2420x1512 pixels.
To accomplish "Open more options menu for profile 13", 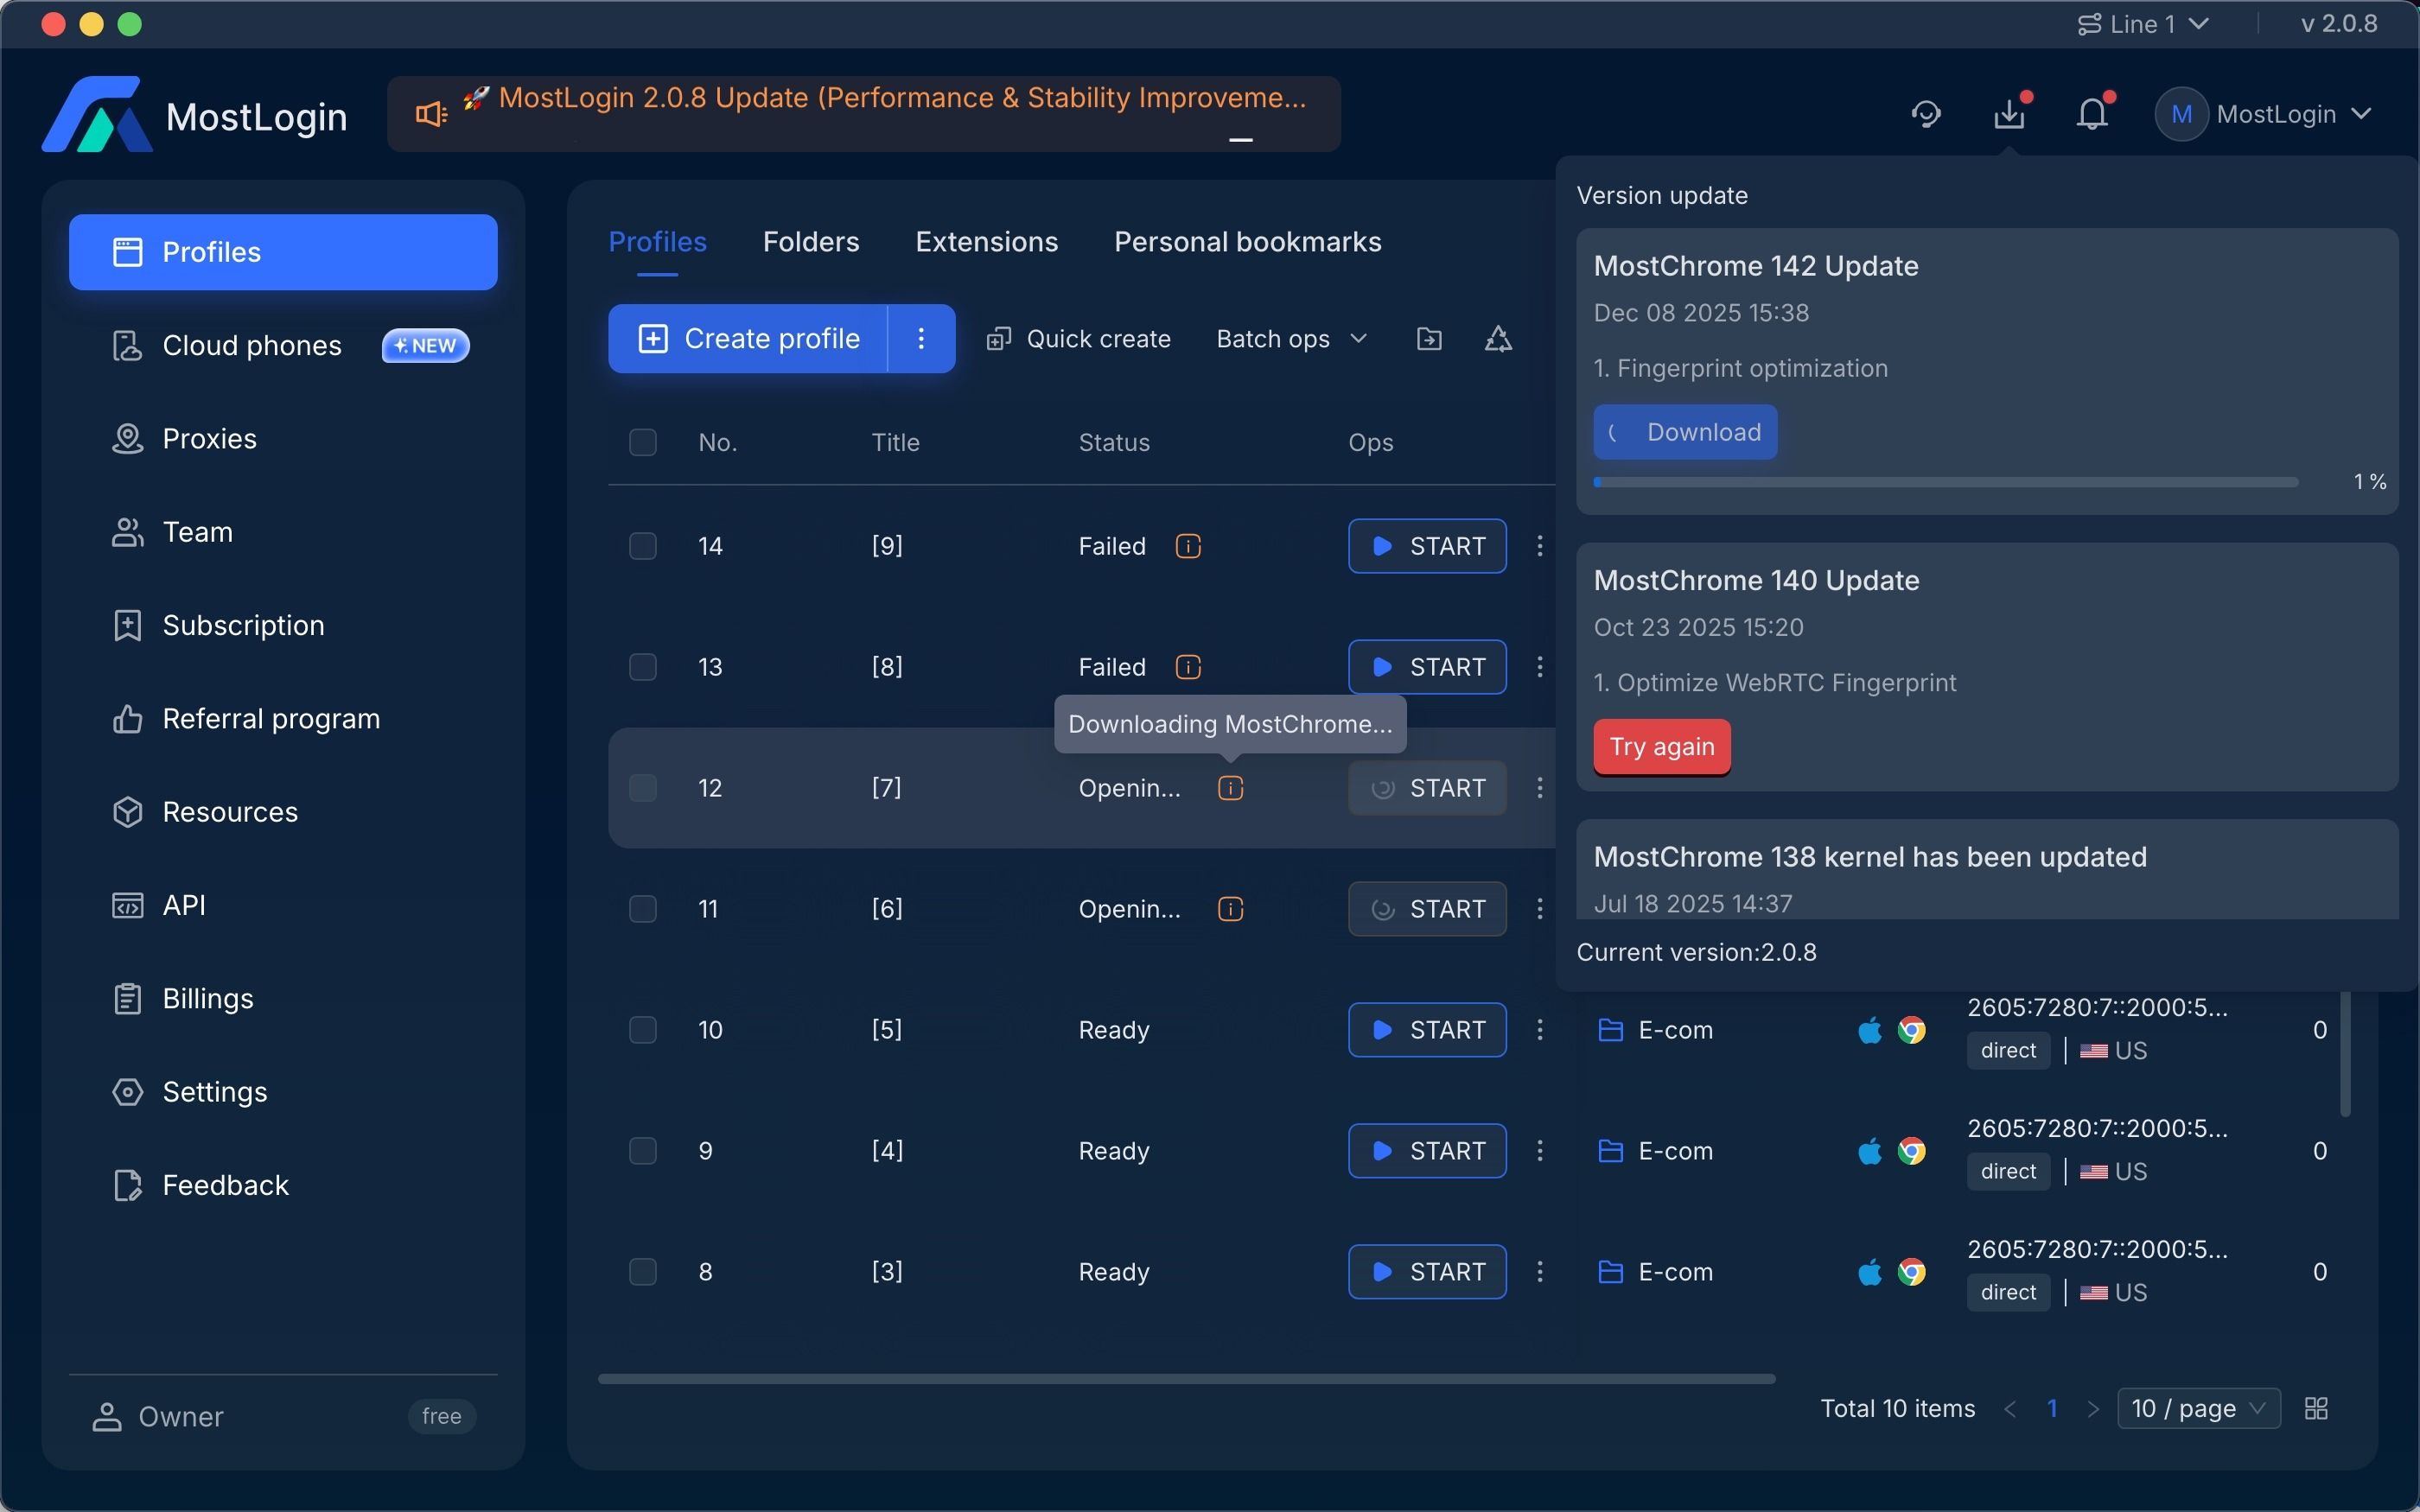I will click(x=1540, y=667).
